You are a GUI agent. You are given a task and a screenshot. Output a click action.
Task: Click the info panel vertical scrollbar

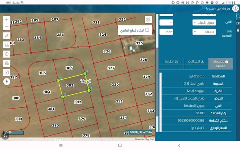(160, 102)
